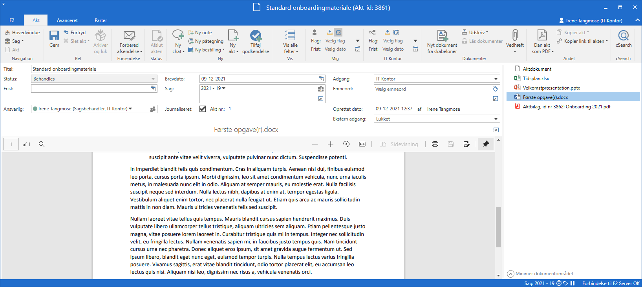Click Tilføj godkendelse icon
642x287 pixels.
tap(256, 36)
